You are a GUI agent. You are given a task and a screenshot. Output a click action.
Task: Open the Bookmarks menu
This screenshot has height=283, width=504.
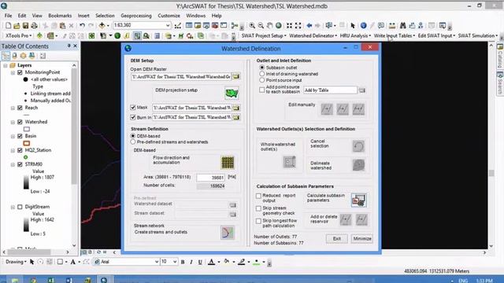click(60, 16)
